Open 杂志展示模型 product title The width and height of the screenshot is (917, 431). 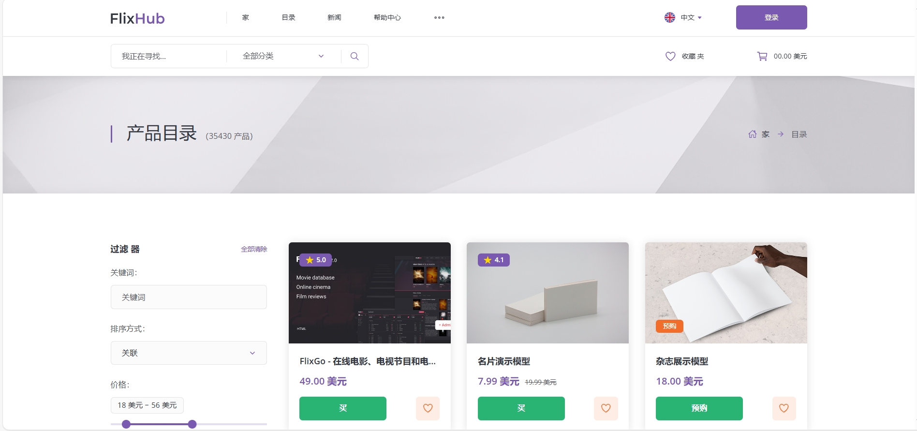click(x=682, y=361)
